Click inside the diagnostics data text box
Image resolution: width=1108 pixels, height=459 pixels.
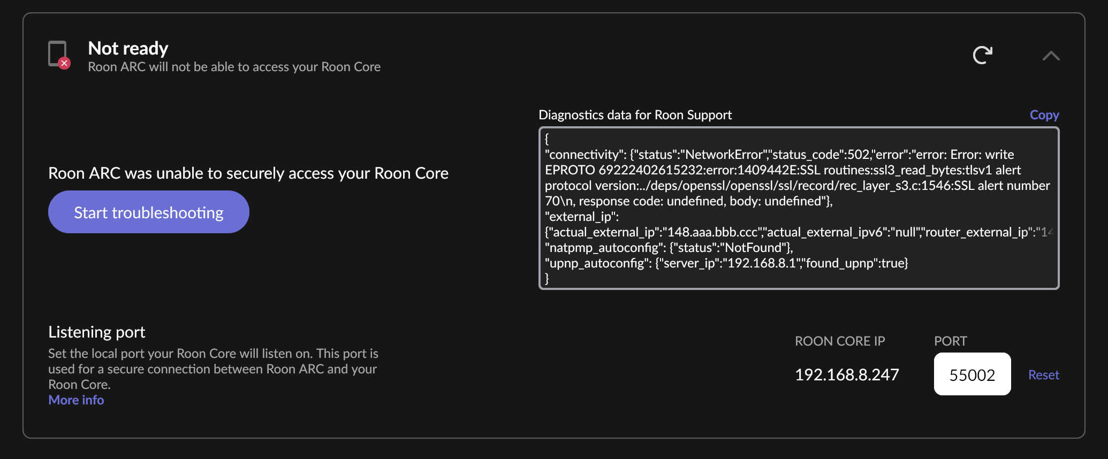799,208
